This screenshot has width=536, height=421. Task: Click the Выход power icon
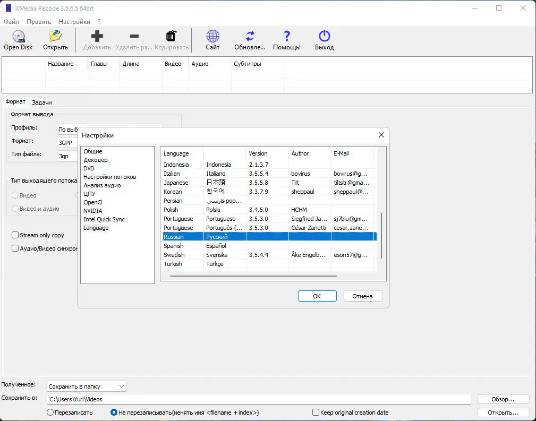[x=324, y=37]
